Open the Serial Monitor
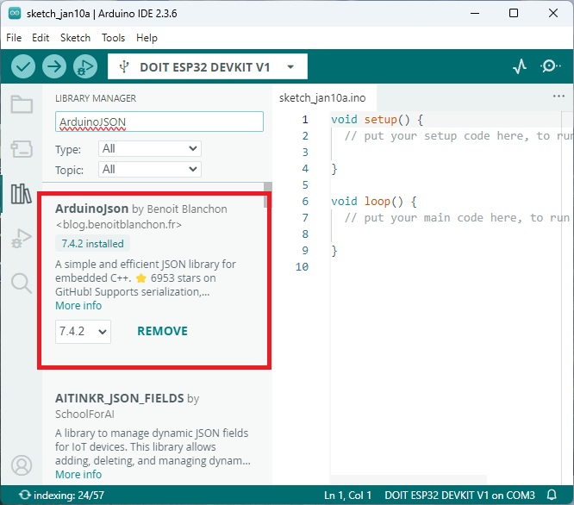This screenshot has height=505, width=574. [x=550, y=66]
